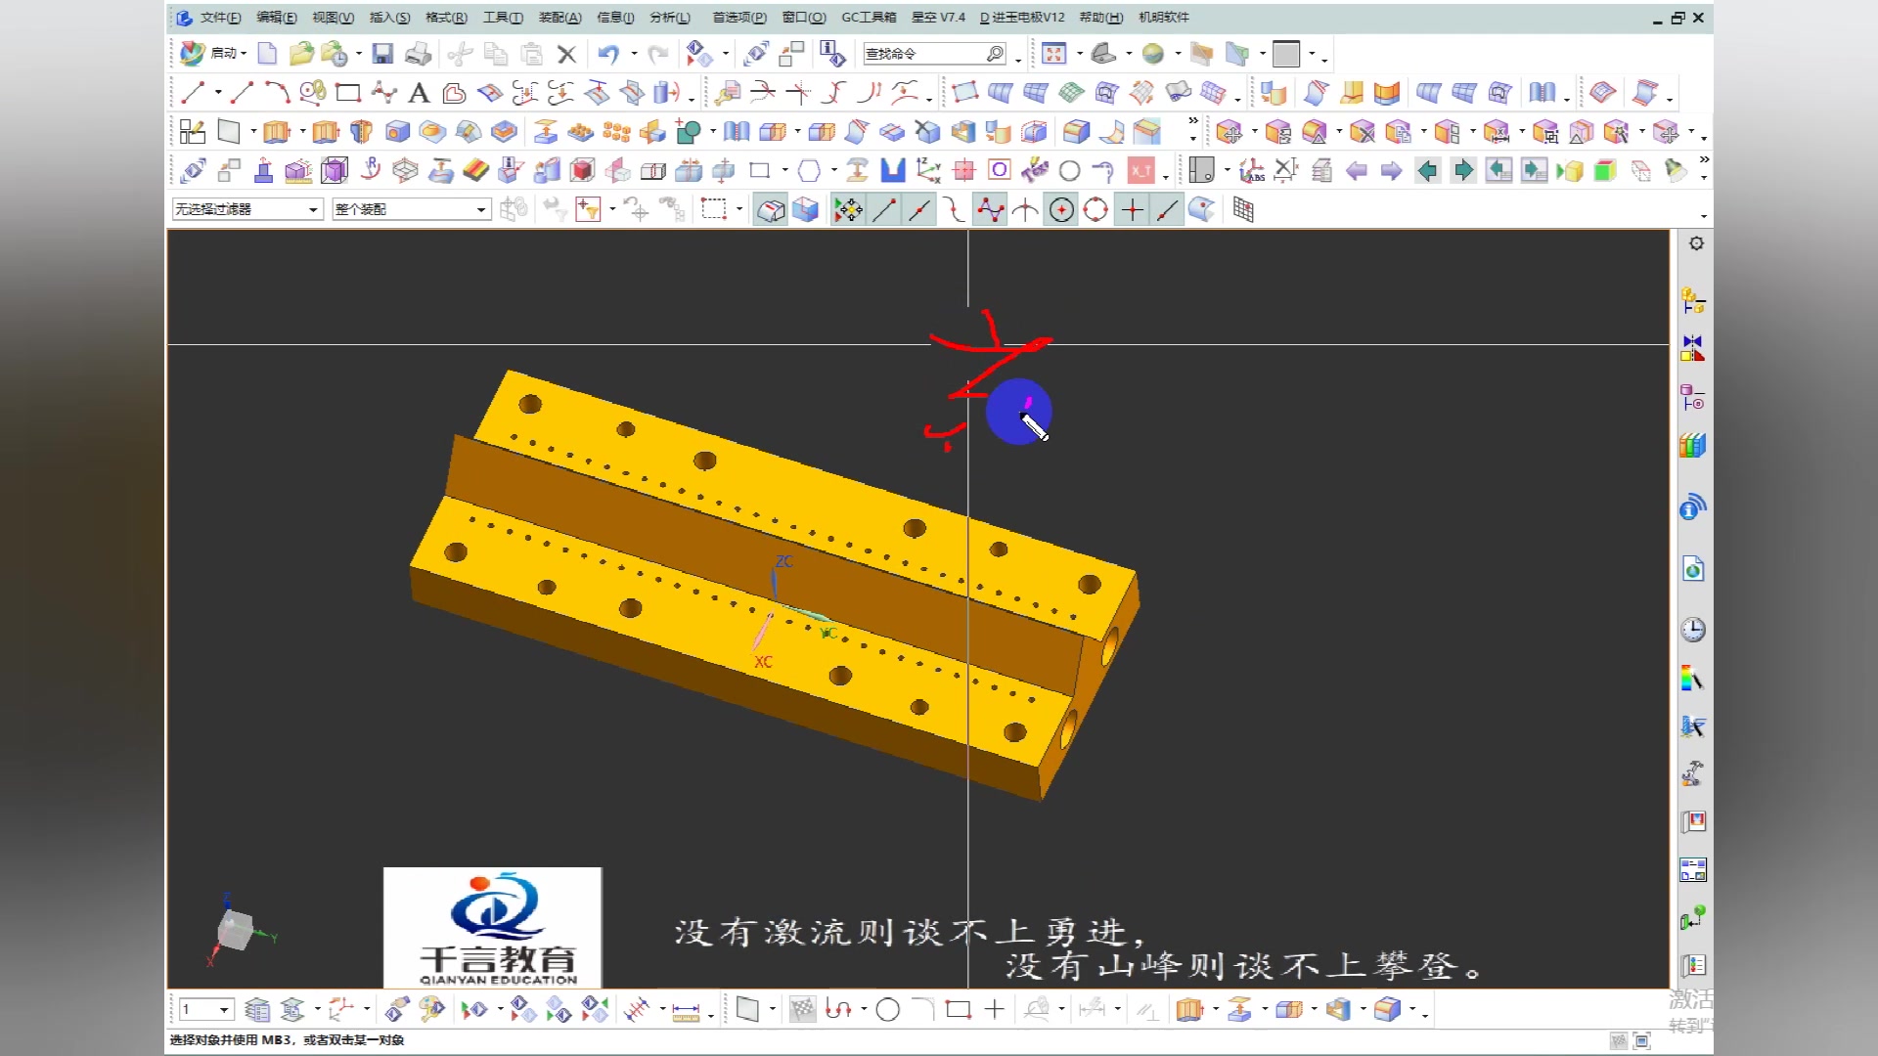Open the 帮助(H) help menu
The image size is (1878, 1056).
(x=1100, y=18)
